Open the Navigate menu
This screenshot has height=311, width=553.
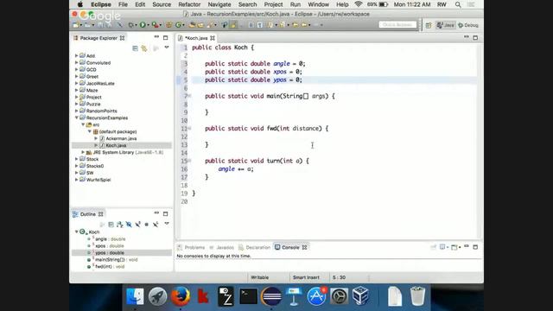[219, 4]
